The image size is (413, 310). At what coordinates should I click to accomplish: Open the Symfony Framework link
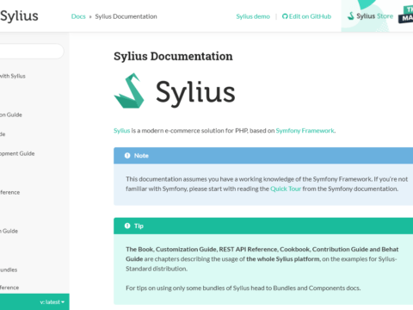pos(305,131)
